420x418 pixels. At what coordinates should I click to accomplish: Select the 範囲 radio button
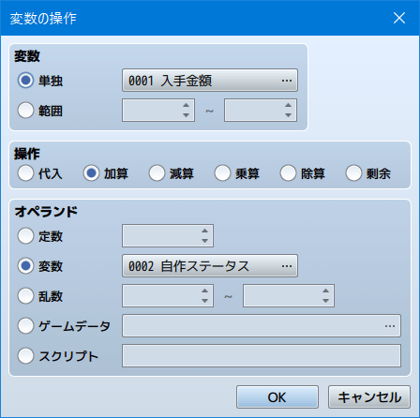pyautogui.click(x=25, y=111)
